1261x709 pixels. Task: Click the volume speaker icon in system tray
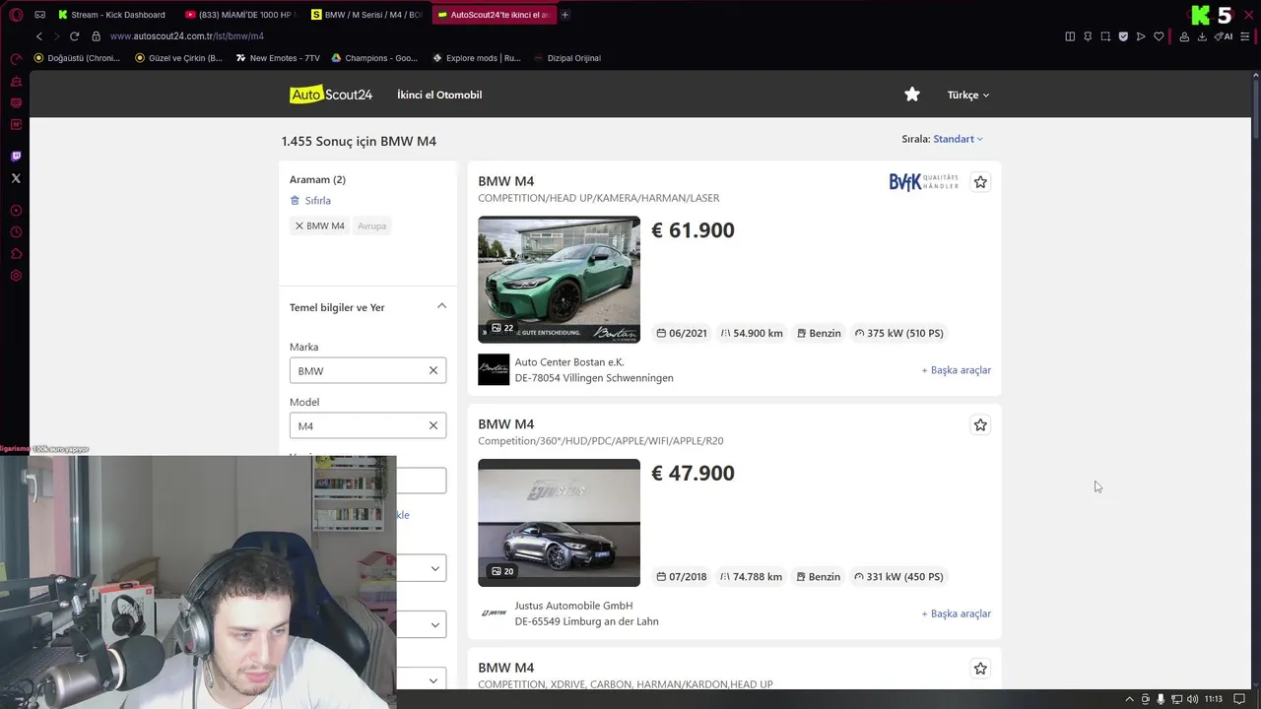point(1193,699)
